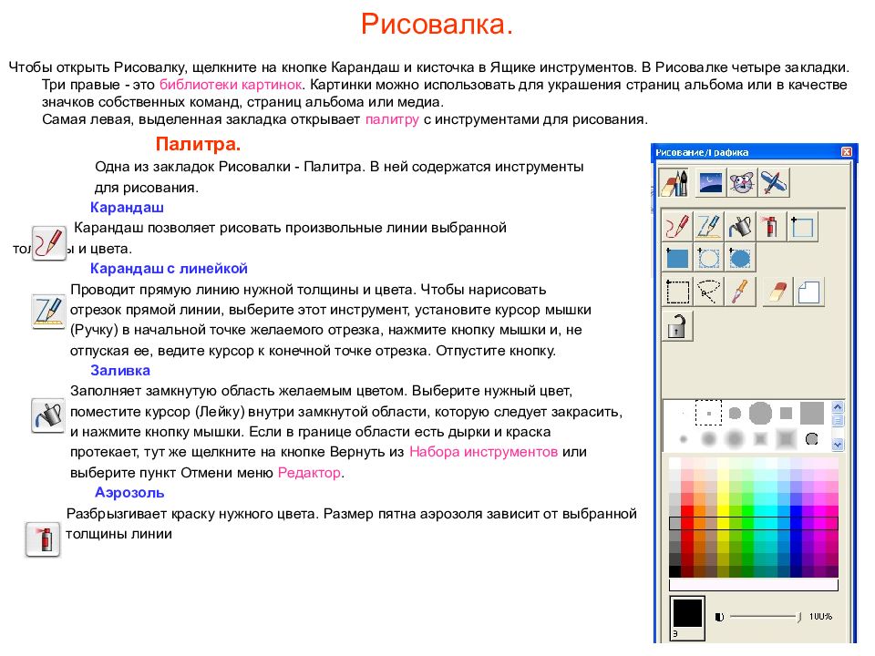
Task: Pick bright yellow in the highlighted color row
Action: coord(724,523)
